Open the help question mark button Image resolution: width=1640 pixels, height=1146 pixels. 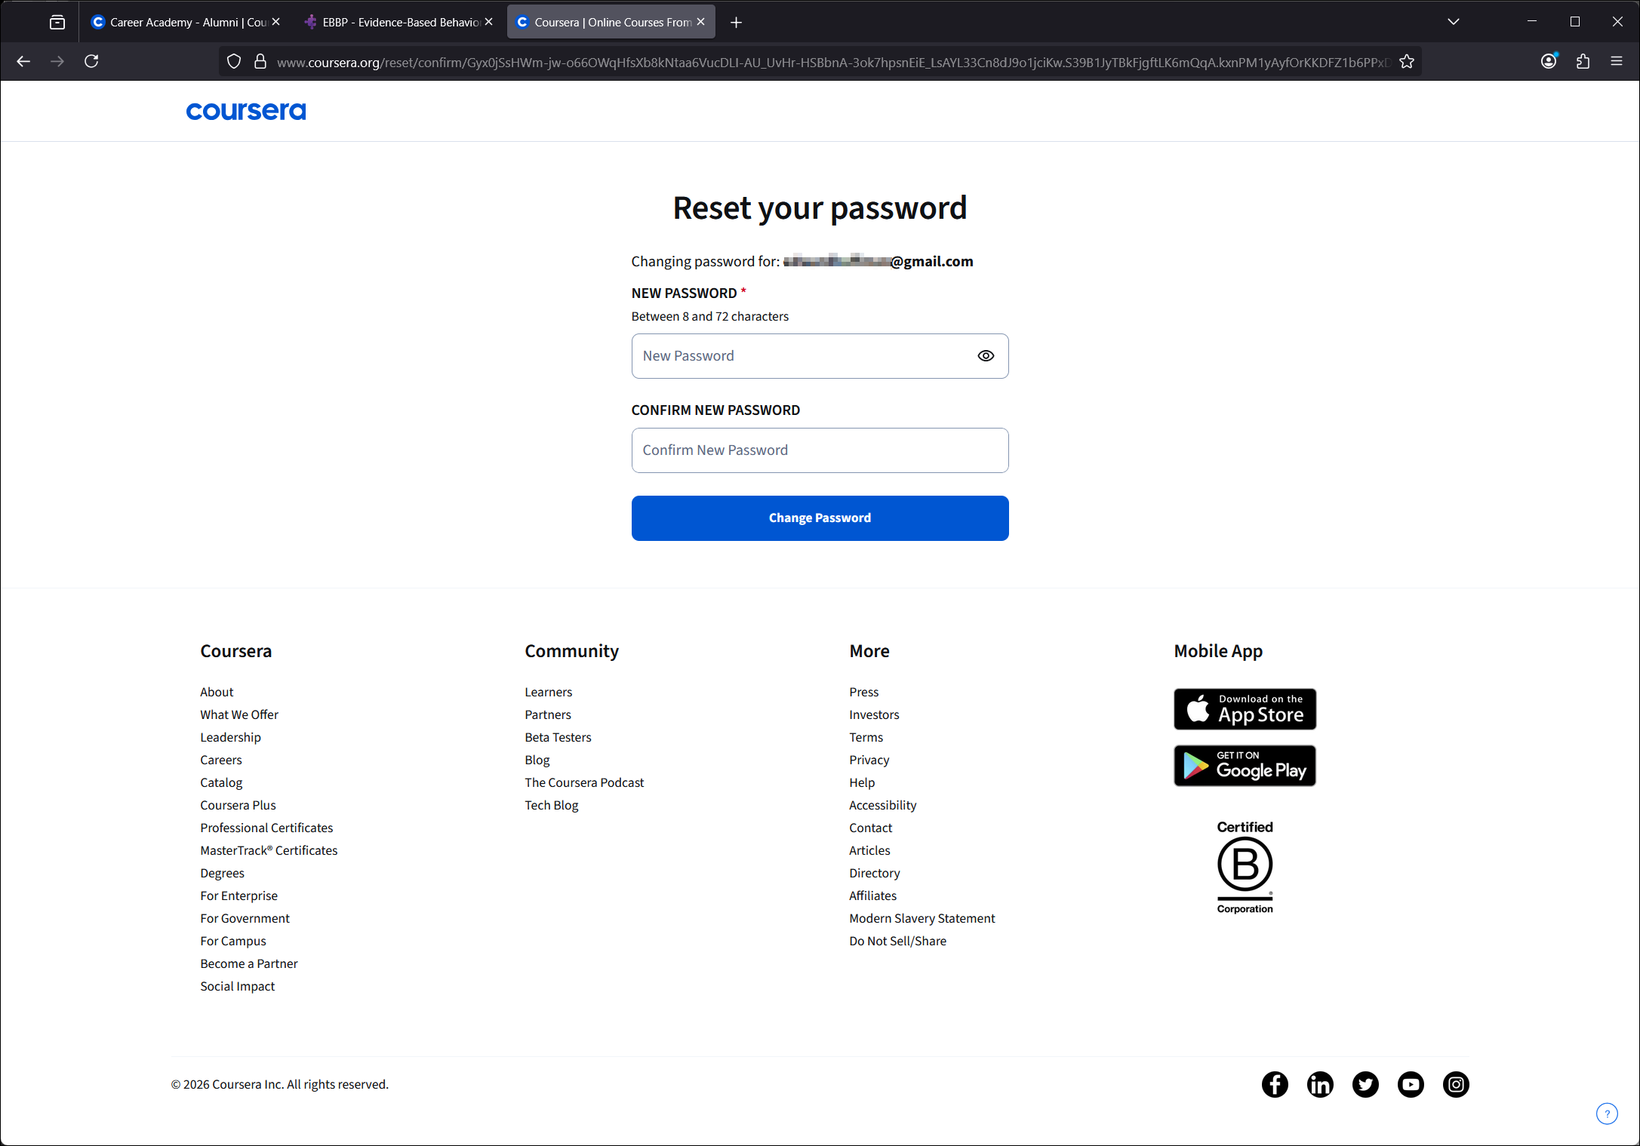(1607, 1114)
